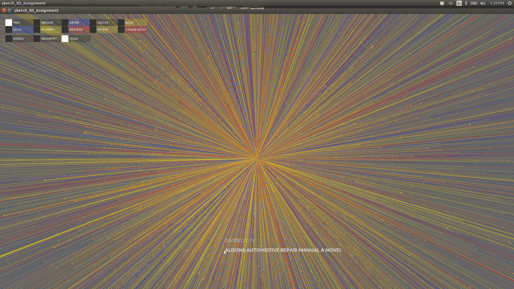
Task: Toggle the YOUNG ADULT filter
Action: click(x=121, y=30)
